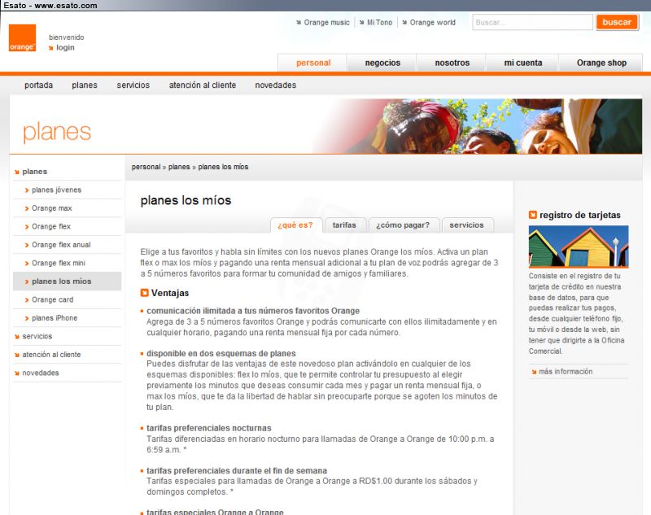Switch to the tarifas tab
Image resolution: width=651 pixels, height=515 pixels.
coord(344,225)
